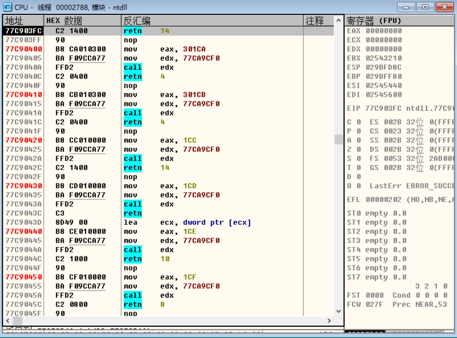Maximize the CPU window
This screenshot has width=457, height=338.
pos(425,7)
